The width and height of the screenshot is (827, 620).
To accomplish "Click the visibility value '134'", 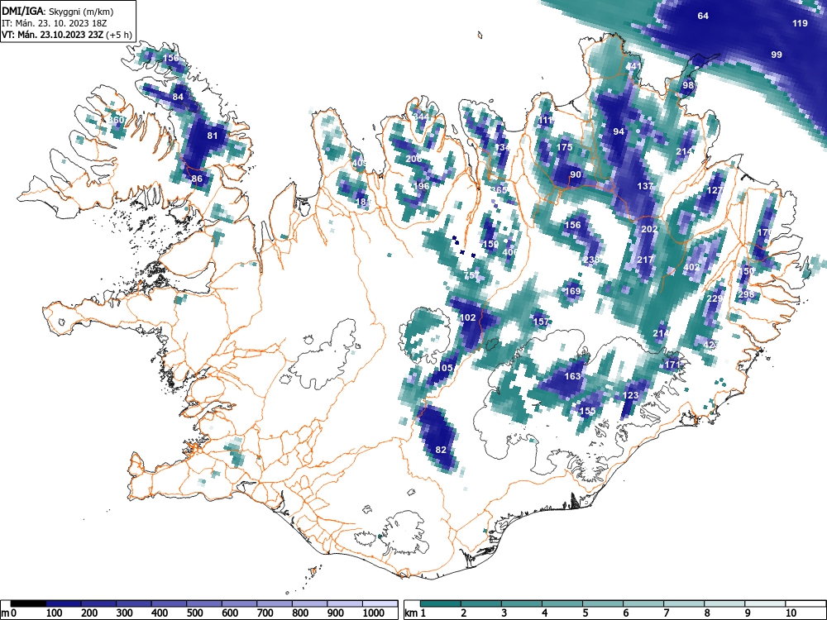I will click(x=502, y=148).
